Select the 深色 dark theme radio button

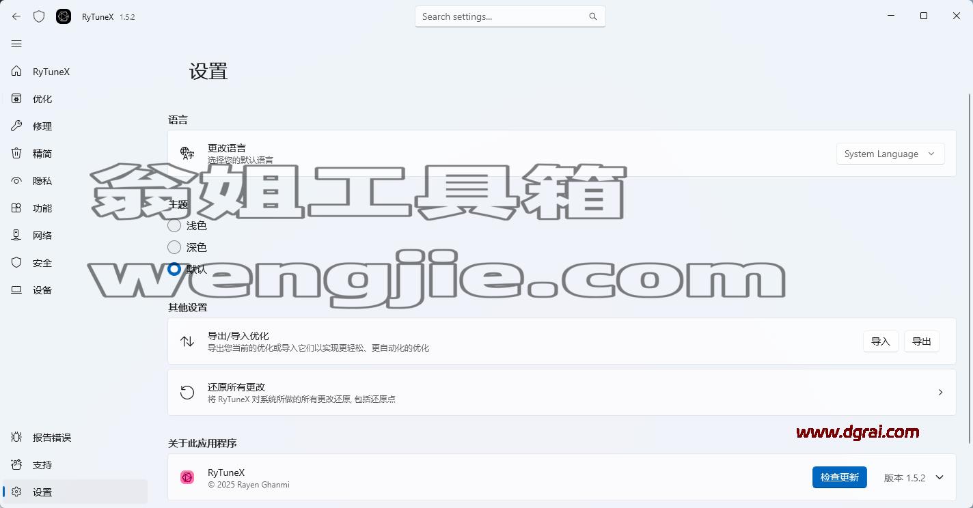174,247
